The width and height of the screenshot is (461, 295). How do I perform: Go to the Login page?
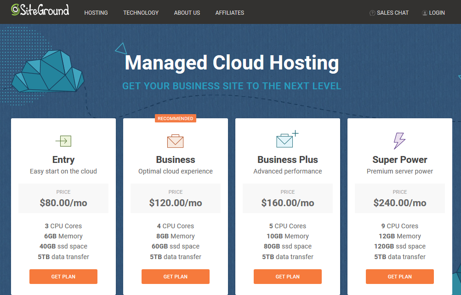(433, 13)
